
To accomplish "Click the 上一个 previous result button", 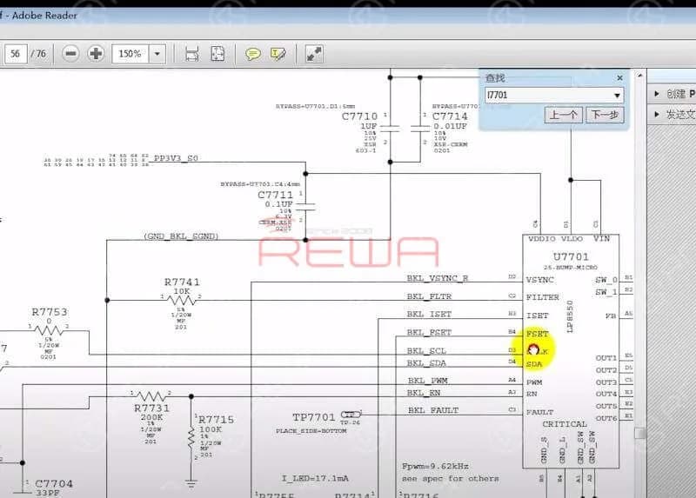I will [563, 116].
